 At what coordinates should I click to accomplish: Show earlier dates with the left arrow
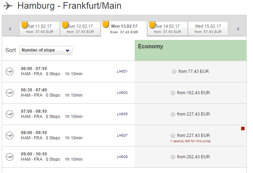click(10, 29)
